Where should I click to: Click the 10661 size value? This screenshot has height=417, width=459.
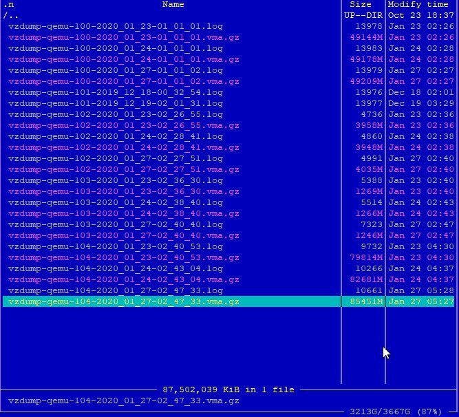369,291
